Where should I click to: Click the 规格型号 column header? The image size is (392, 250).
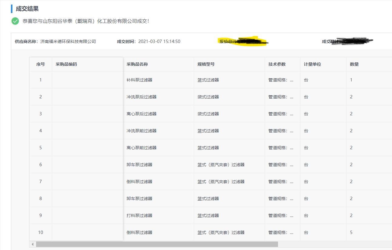[206, 64]
